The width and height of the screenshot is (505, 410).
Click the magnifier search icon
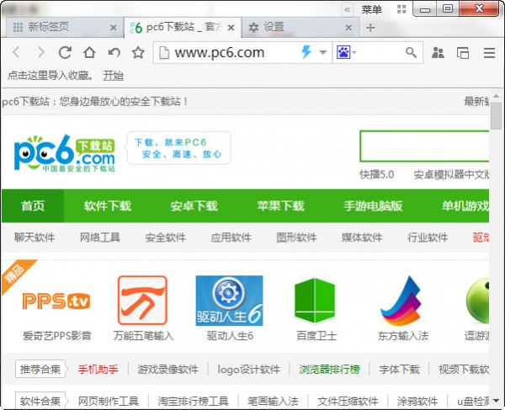411,52
